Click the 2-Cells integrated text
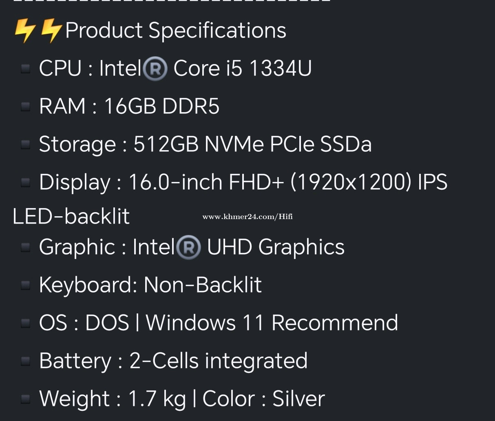Image resolution: width=495 pixels, height=421 pixels. [219, 361]
